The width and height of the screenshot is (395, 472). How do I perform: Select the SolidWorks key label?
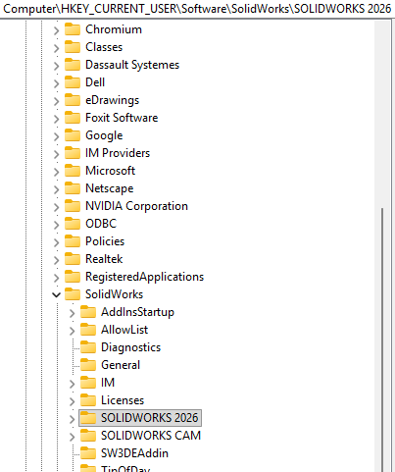pyautogui.click(x=114, y=294)
